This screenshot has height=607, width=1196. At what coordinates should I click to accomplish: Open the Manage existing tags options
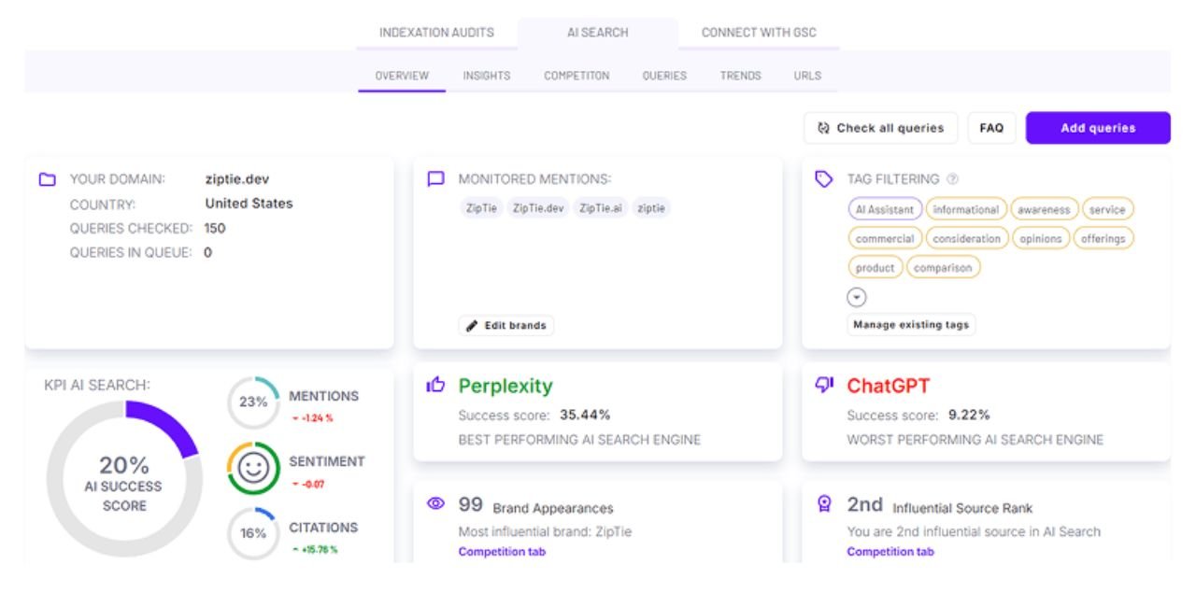pyautogui.click(x=912, y=325)
